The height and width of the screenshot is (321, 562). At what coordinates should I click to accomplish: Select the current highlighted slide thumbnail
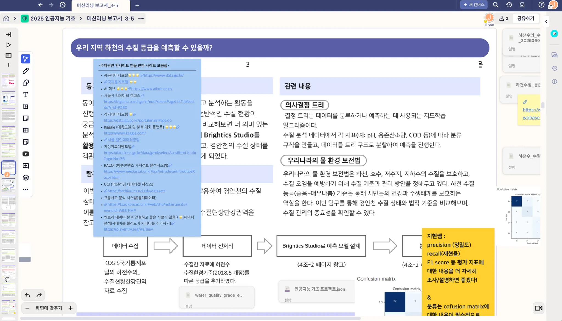[9, 168]
